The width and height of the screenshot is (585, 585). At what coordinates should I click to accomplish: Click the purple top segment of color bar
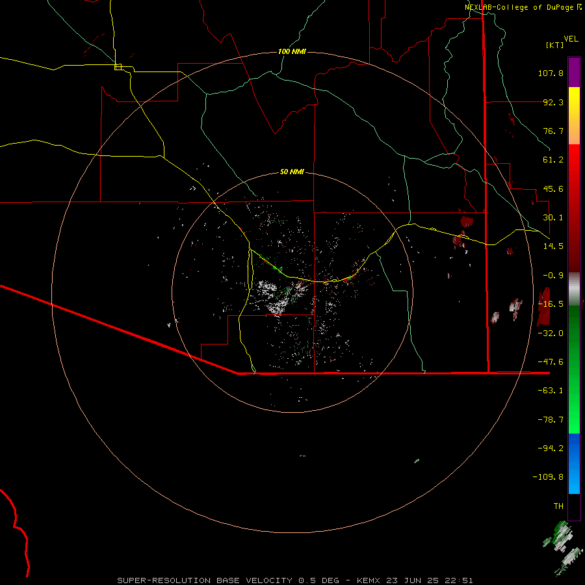(x=574, y=72)
